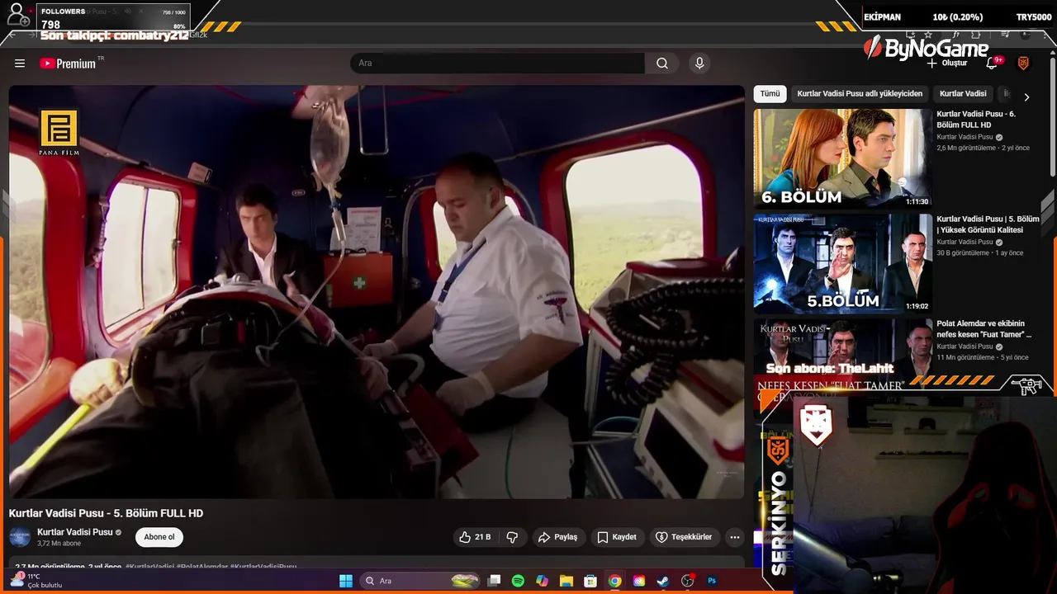
Task: Open the Oluştur create menu
Action: tap(946, 64)
